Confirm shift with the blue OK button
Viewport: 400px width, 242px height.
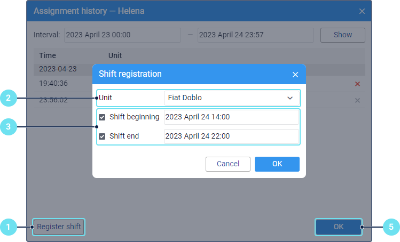(277, 164)
